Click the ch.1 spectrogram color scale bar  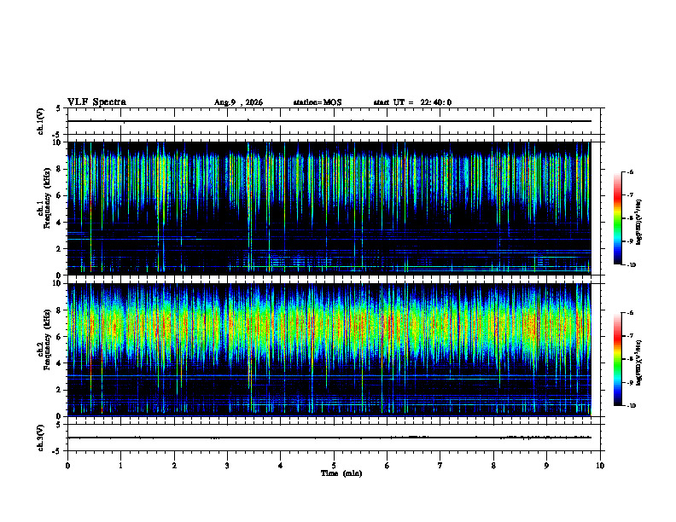pyautogui.click(x=618, y=218)
